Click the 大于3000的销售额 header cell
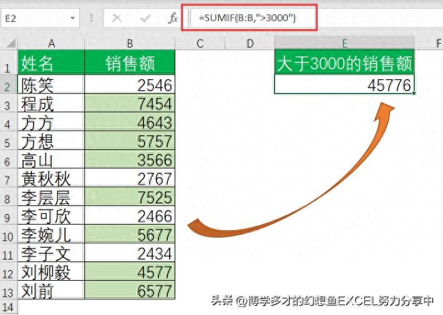 tap(344, 63)
